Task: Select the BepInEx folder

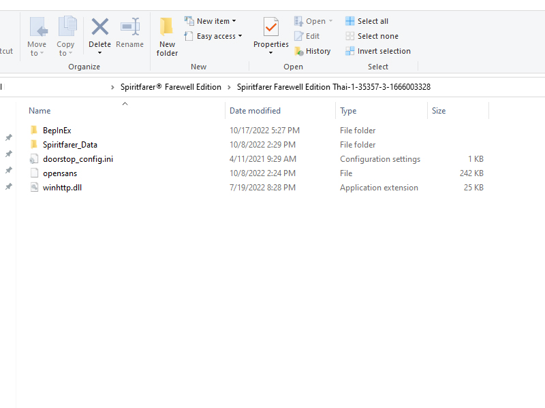Action: tap(57, 131)
